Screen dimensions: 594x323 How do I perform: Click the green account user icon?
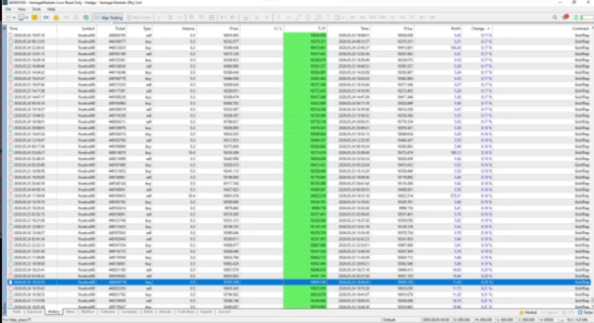(x=576, y=17)
